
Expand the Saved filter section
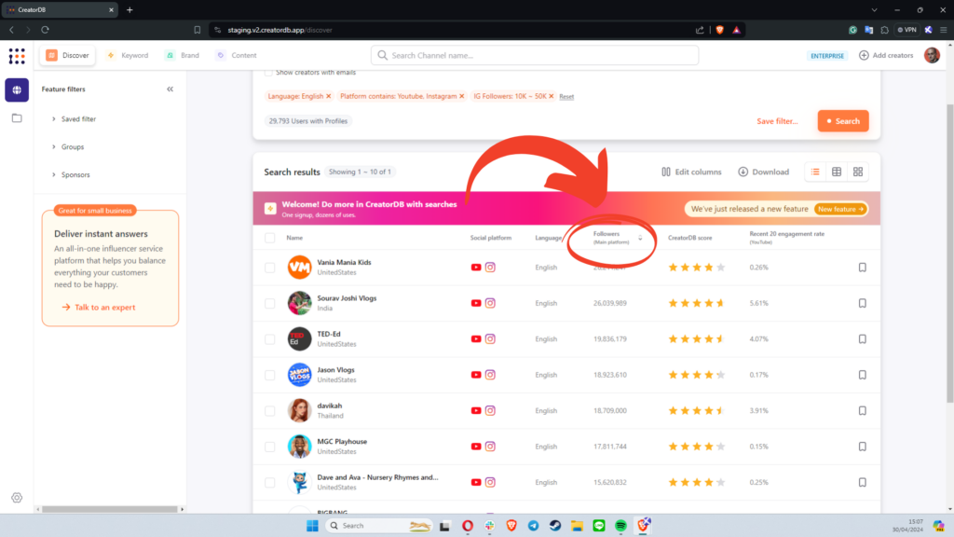tap(75, 118)
